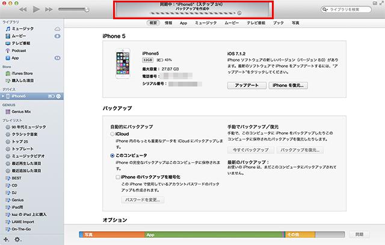Viewport: 385px width, 245px height.
Task: Click the 今すぐバックアップ button
Action: coord(251,150)
